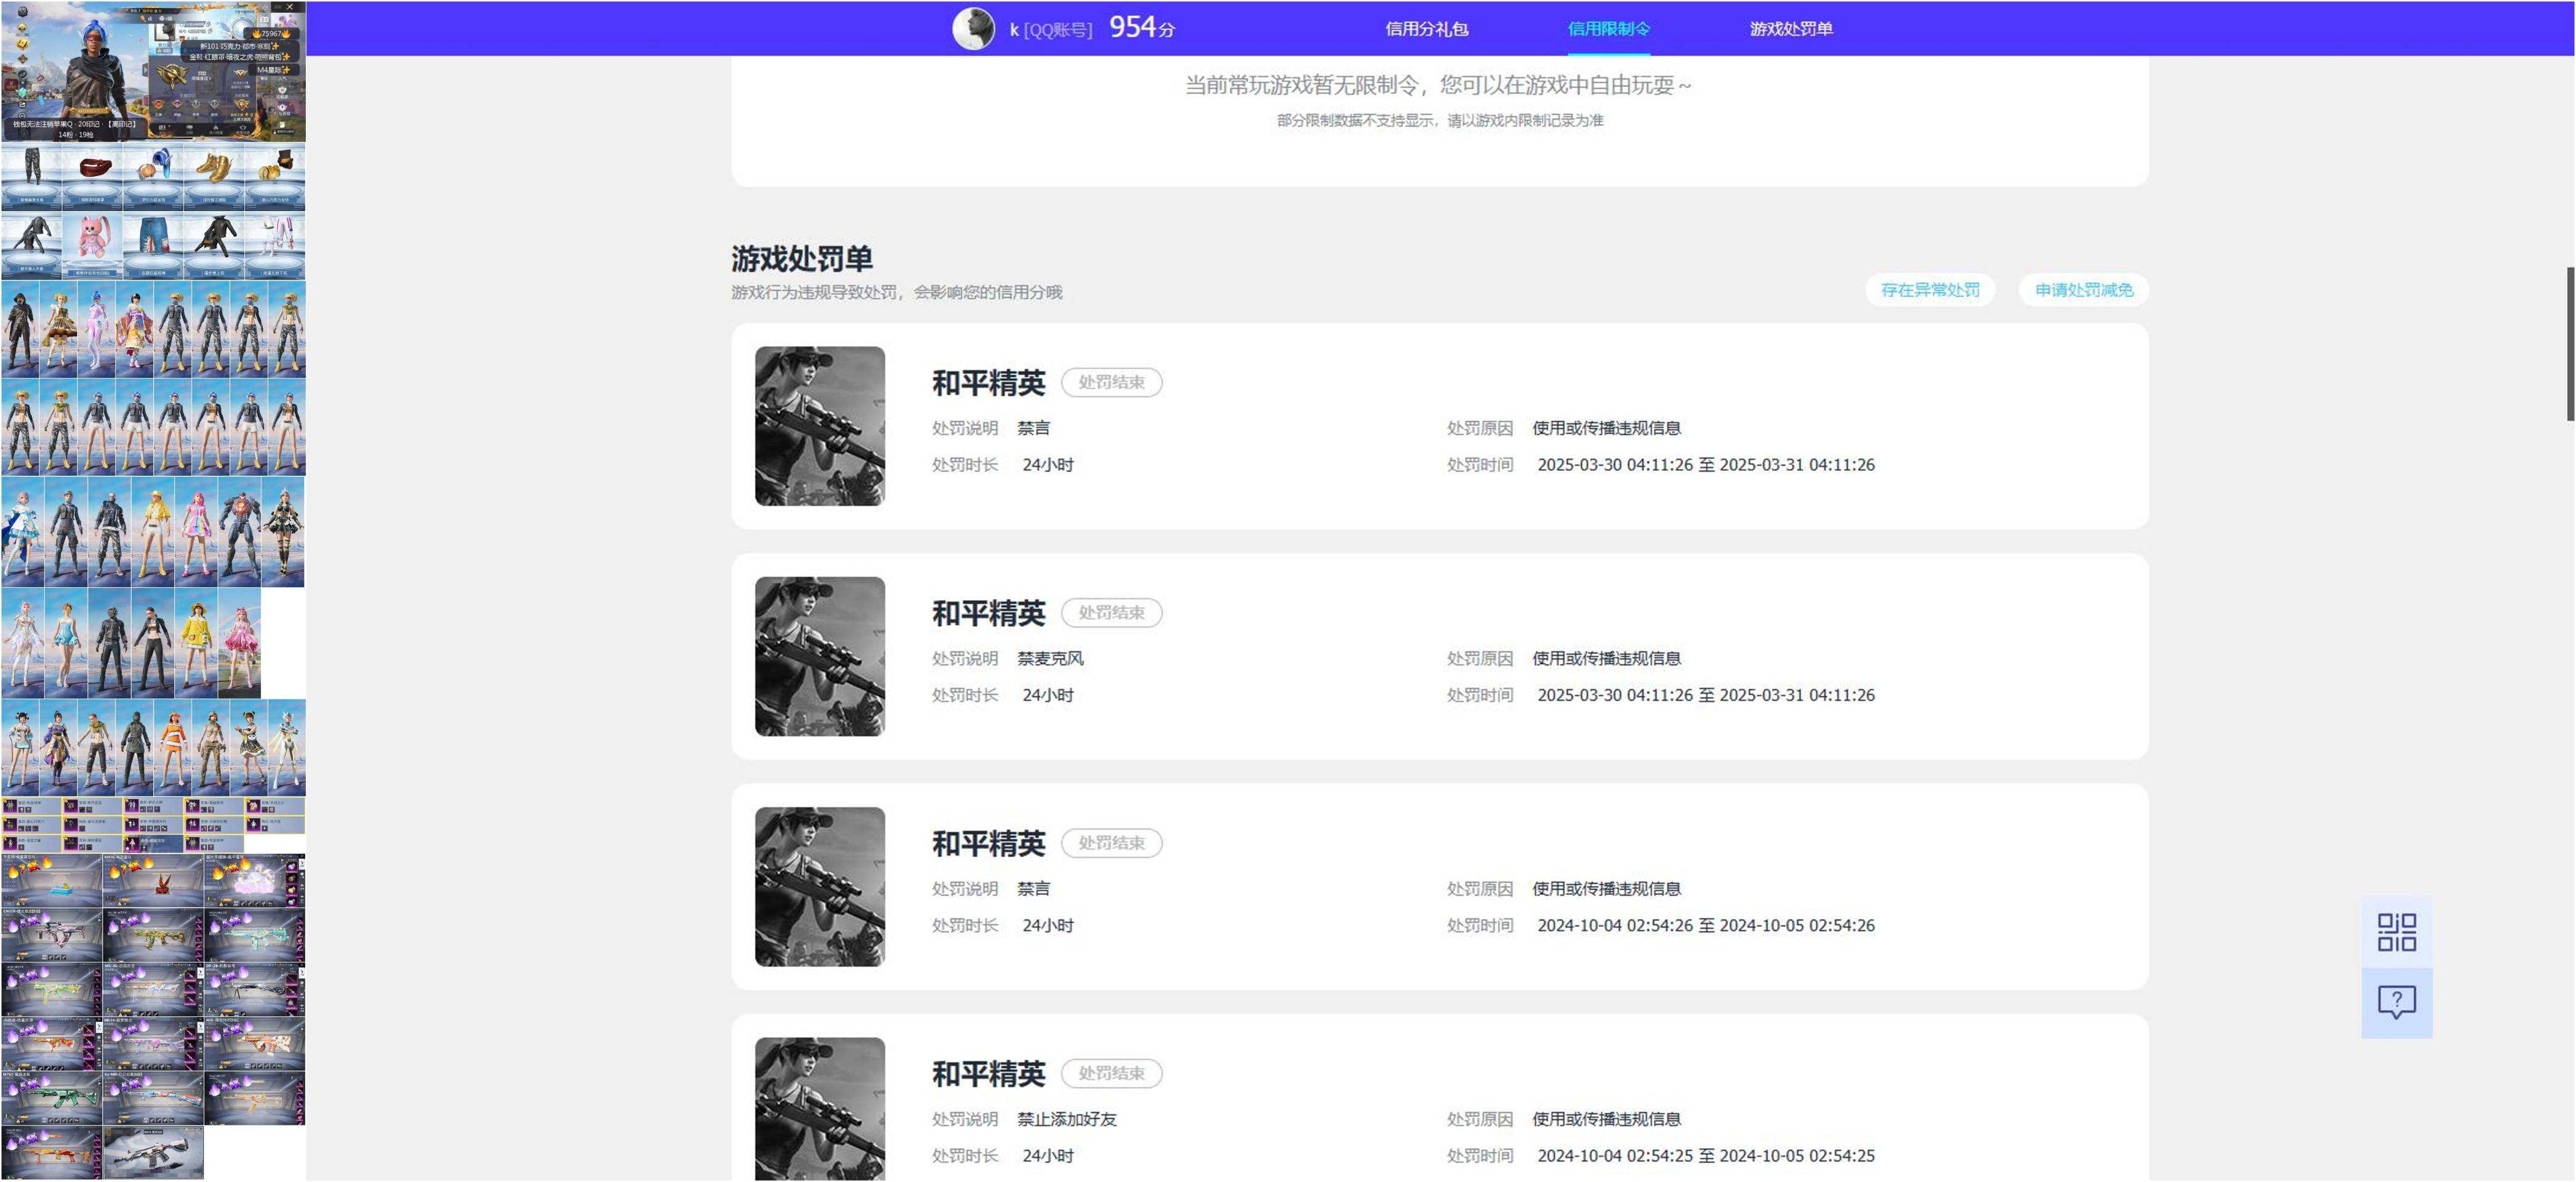Click the 游戏处罚单 section heading
Viewport: 2576px width, 1182px height.
coord(801,258)
